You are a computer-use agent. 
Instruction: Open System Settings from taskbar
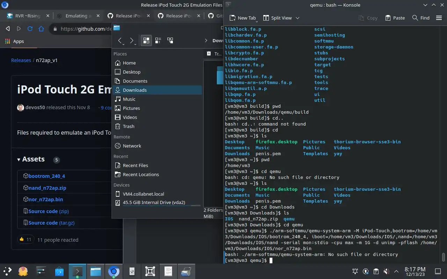[41, 271]
